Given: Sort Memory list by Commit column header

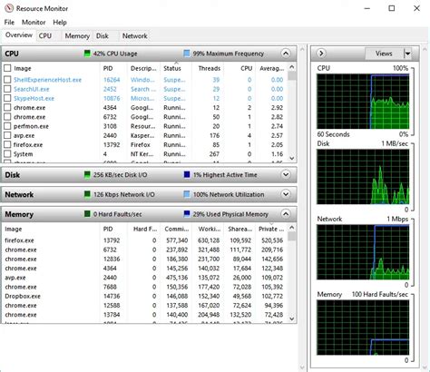Looking at the screenshot, I should (176, 229).
